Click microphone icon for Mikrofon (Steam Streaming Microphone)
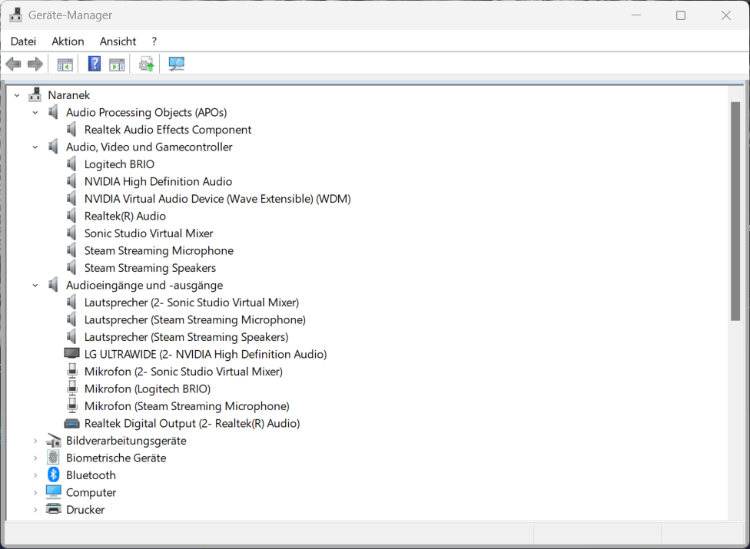Image resolution: width=750 pixels, height=549 pixels. point(72,405)
